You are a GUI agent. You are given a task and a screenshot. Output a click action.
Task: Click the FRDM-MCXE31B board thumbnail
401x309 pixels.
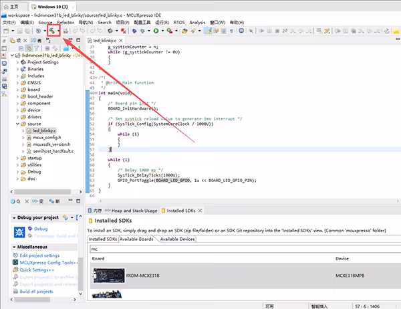pyautogui.click(x=109, y=276)
